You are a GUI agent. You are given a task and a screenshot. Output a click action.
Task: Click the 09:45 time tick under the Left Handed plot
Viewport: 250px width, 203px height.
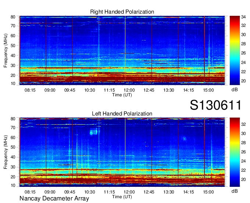tap(70, 192)
